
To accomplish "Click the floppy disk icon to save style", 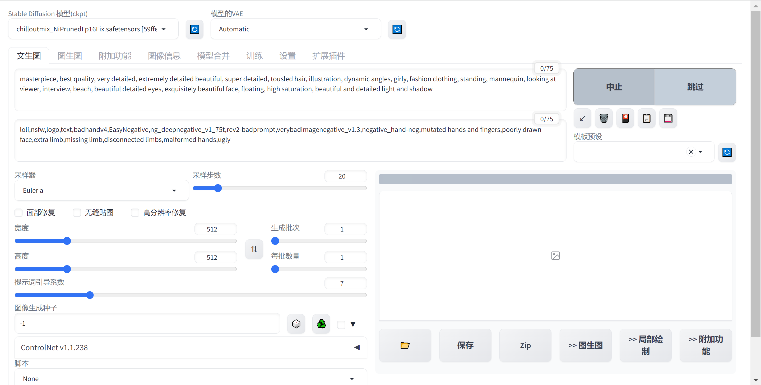I will tap(668, 118).
